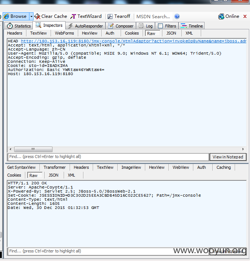Click the Tearoff icon

(x=110, y=16)
